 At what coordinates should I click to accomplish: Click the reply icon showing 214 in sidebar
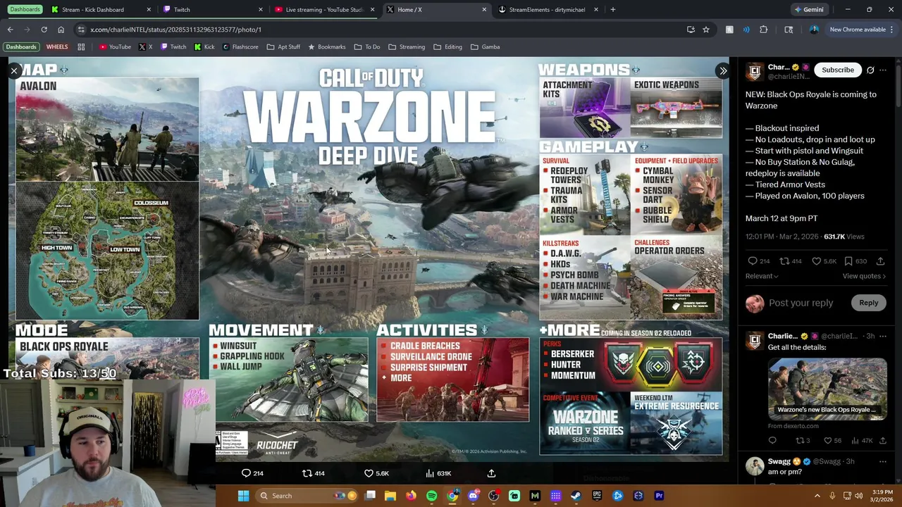753,261
